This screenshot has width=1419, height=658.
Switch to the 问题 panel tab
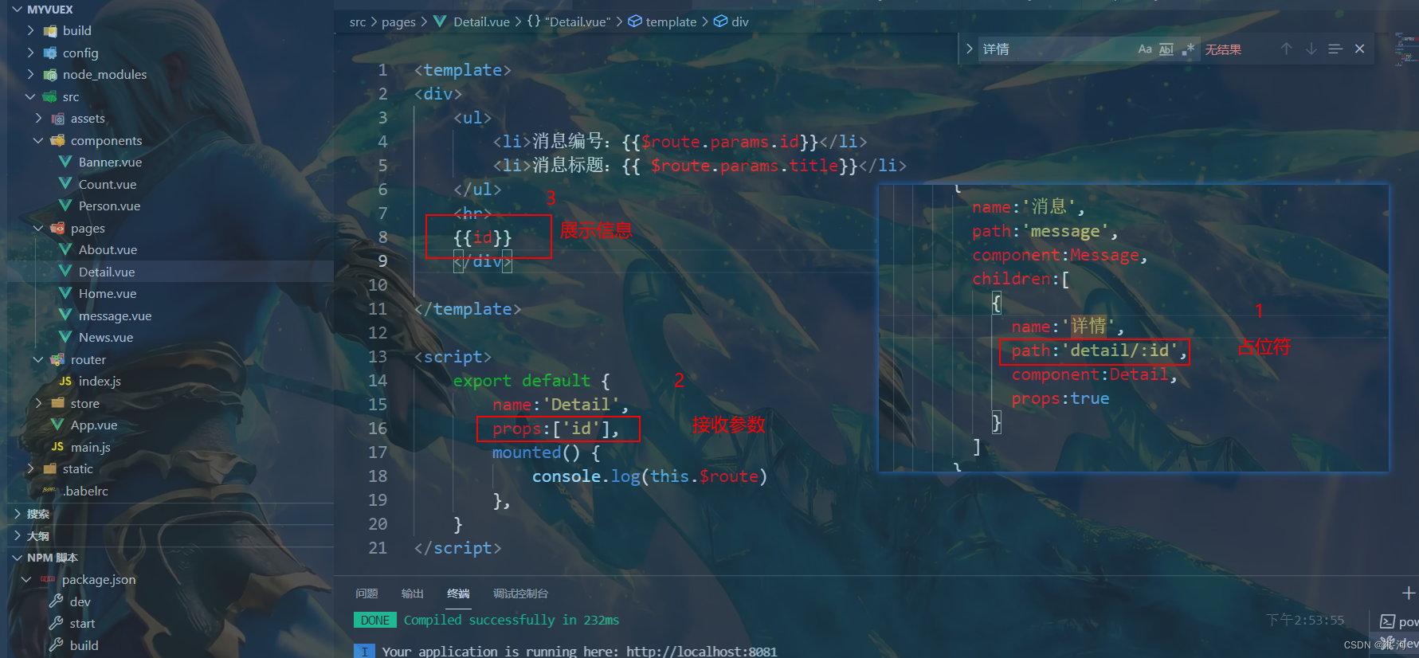tap(367, 593)
